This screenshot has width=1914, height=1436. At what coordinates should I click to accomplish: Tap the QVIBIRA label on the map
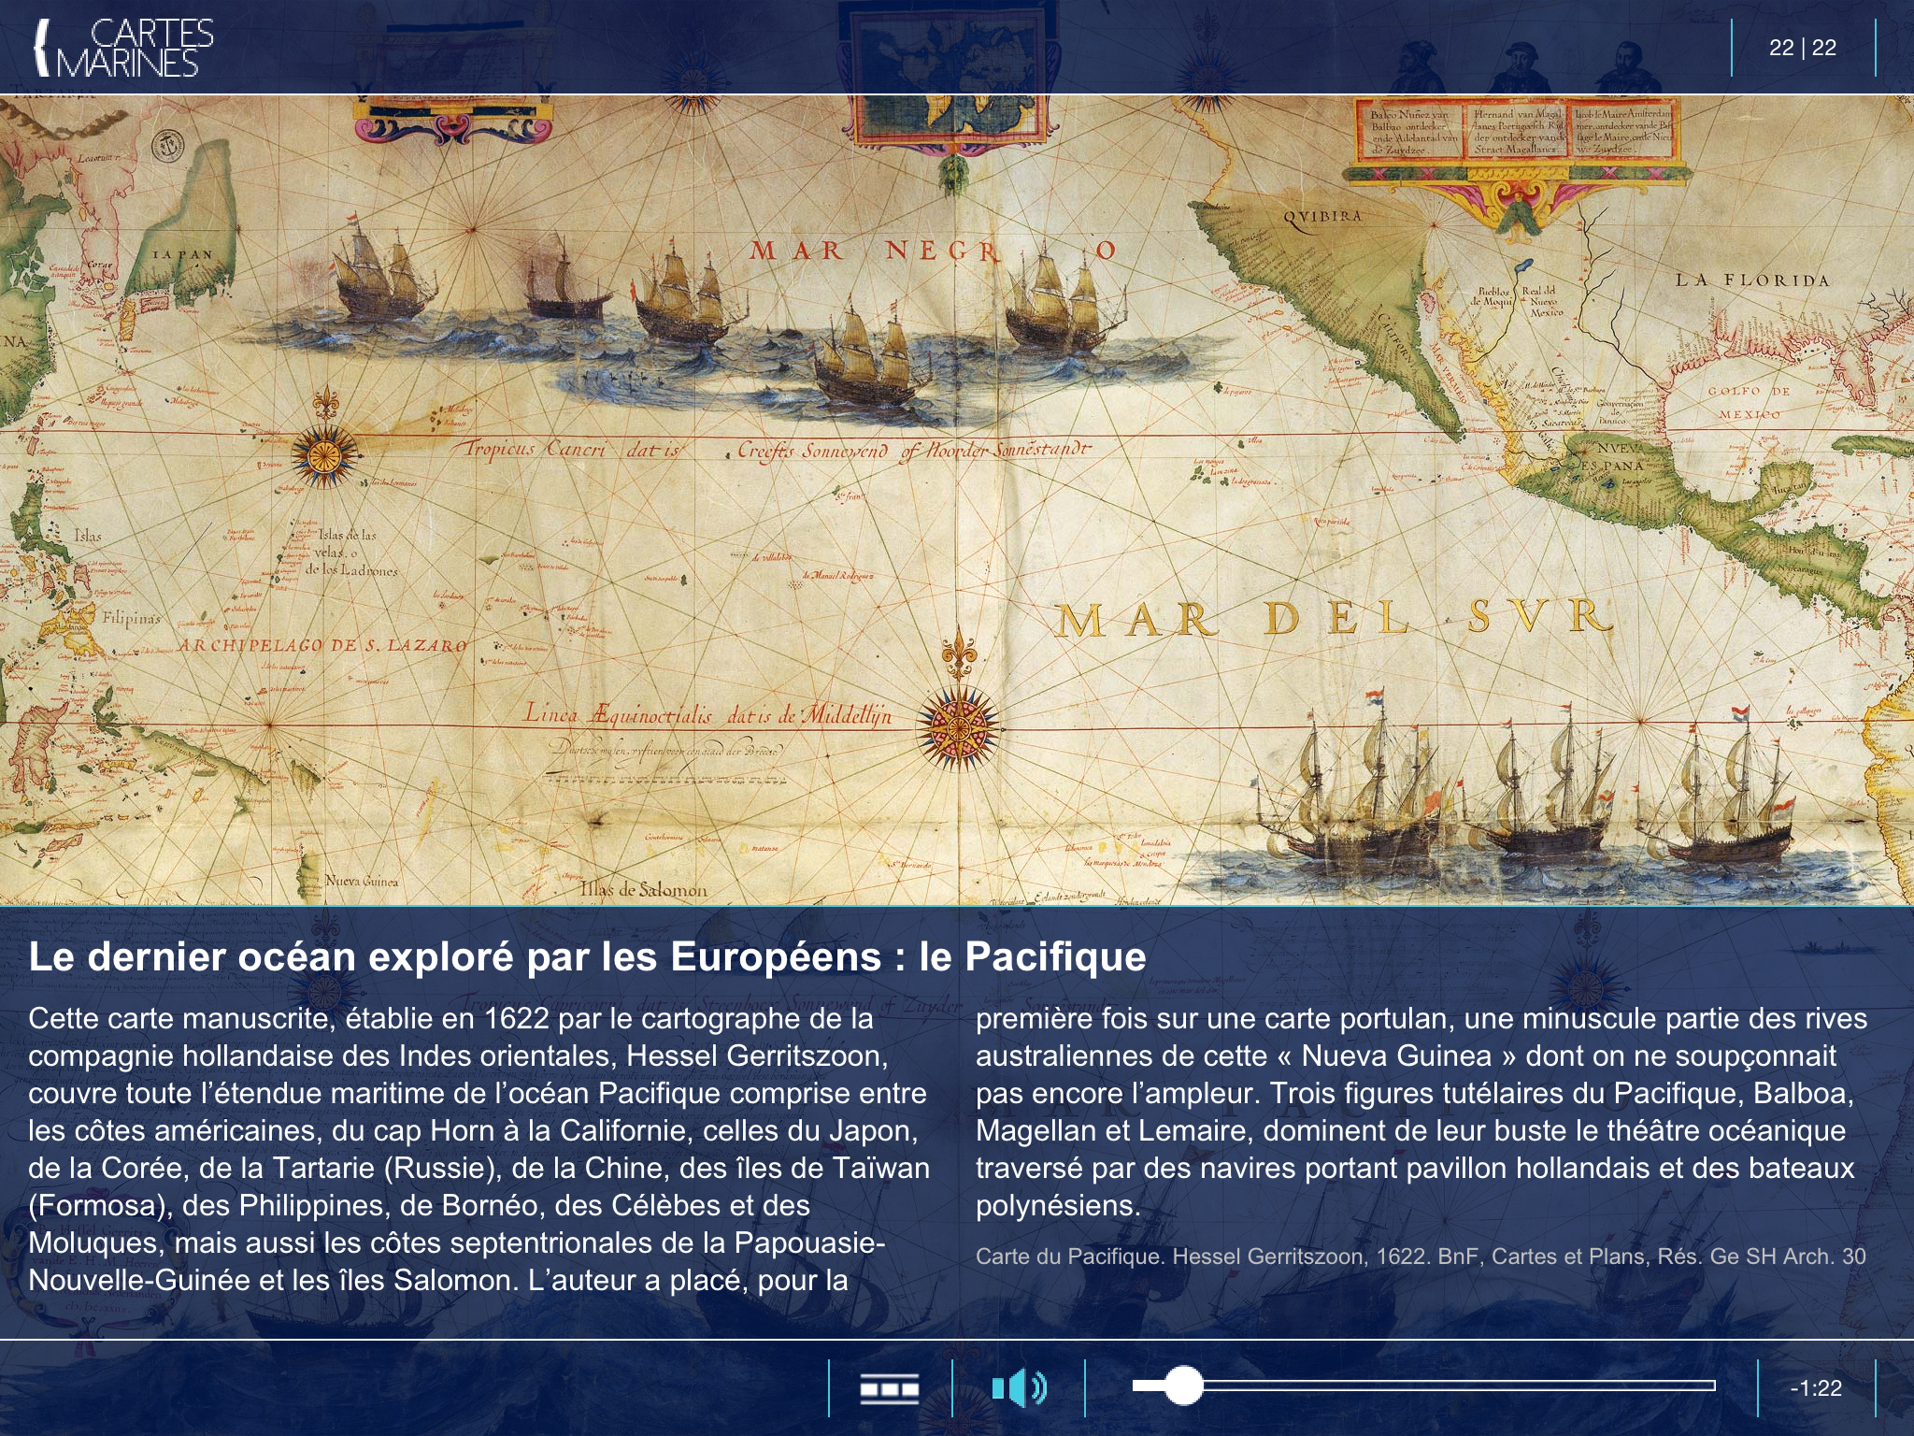pyautogui.click(x=1321, y=217)
